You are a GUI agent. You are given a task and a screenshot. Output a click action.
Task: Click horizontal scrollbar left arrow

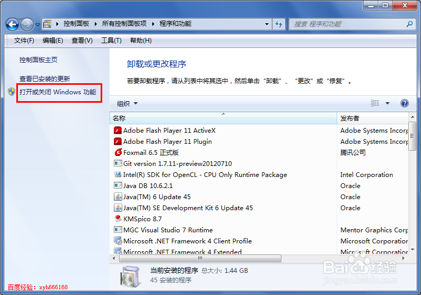[x=114, y=258]
